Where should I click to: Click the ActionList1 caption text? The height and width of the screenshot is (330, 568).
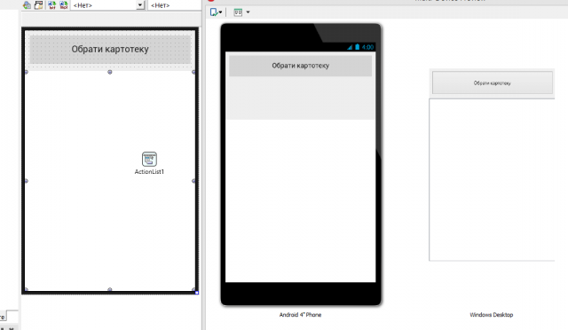tap(149, 172)
